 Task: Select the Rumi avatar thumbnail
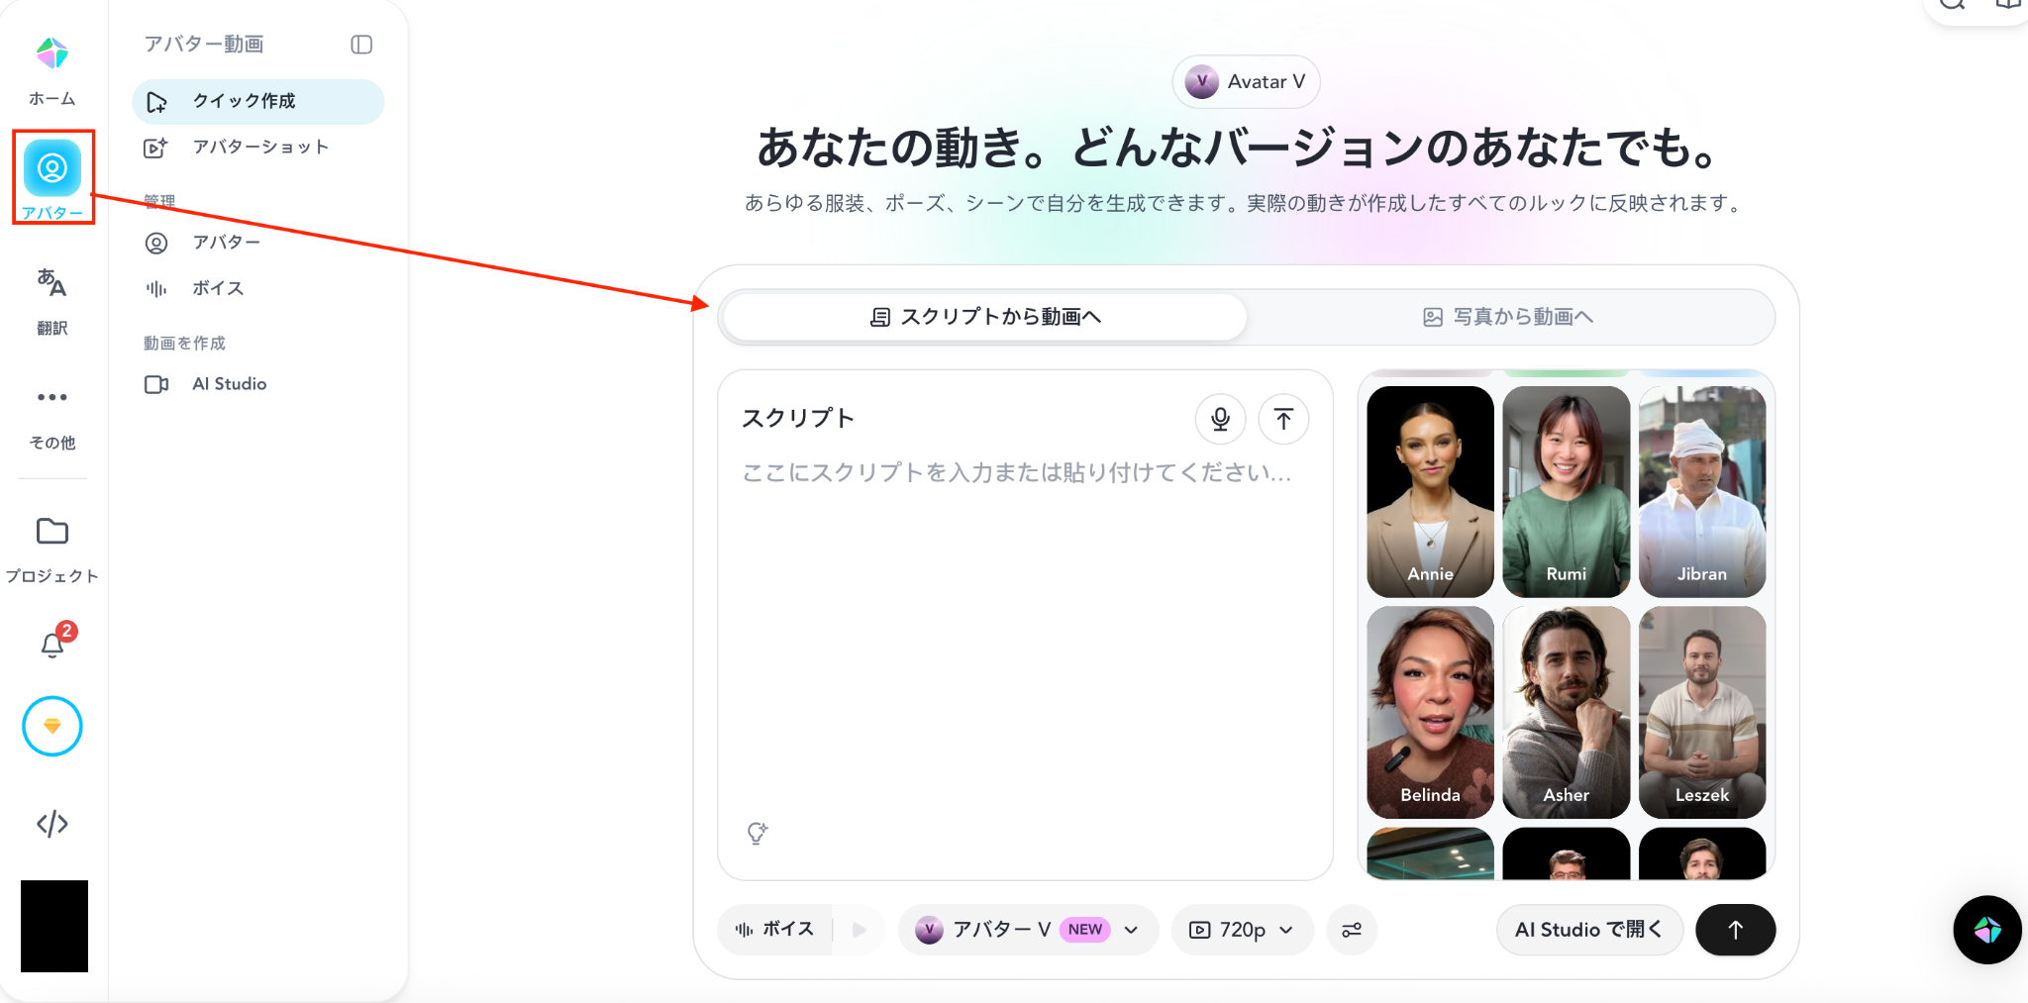click(1566, 491)
